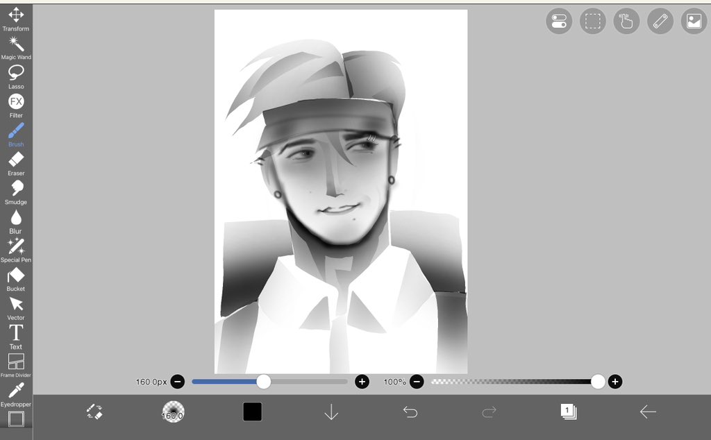This screenshot has width=711, height=440.
Task: Increase brush thickness with plus button
Action: [x=362, y=382]
